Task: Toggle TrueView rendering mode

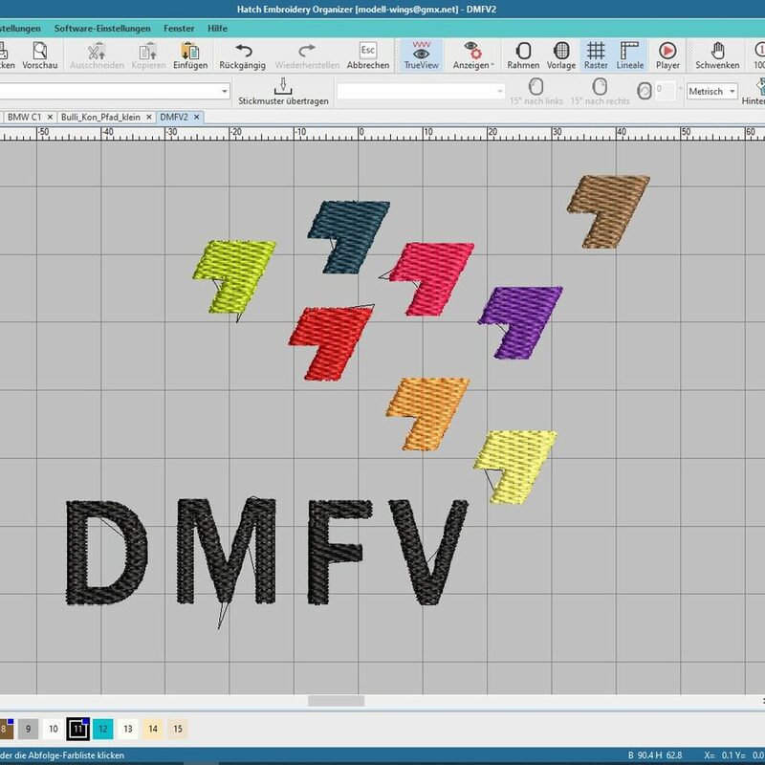Action: 421,54
